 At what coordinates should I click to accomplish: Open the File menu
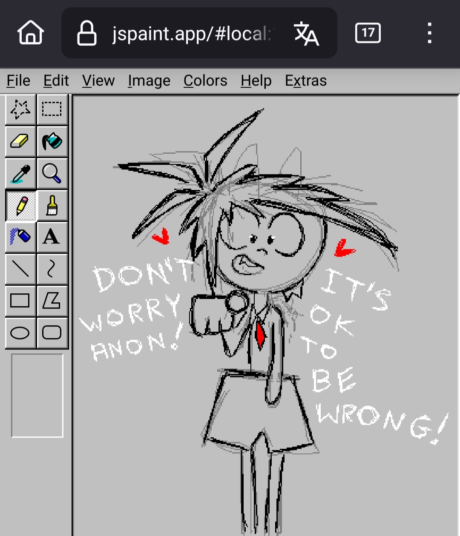(18, 80)
